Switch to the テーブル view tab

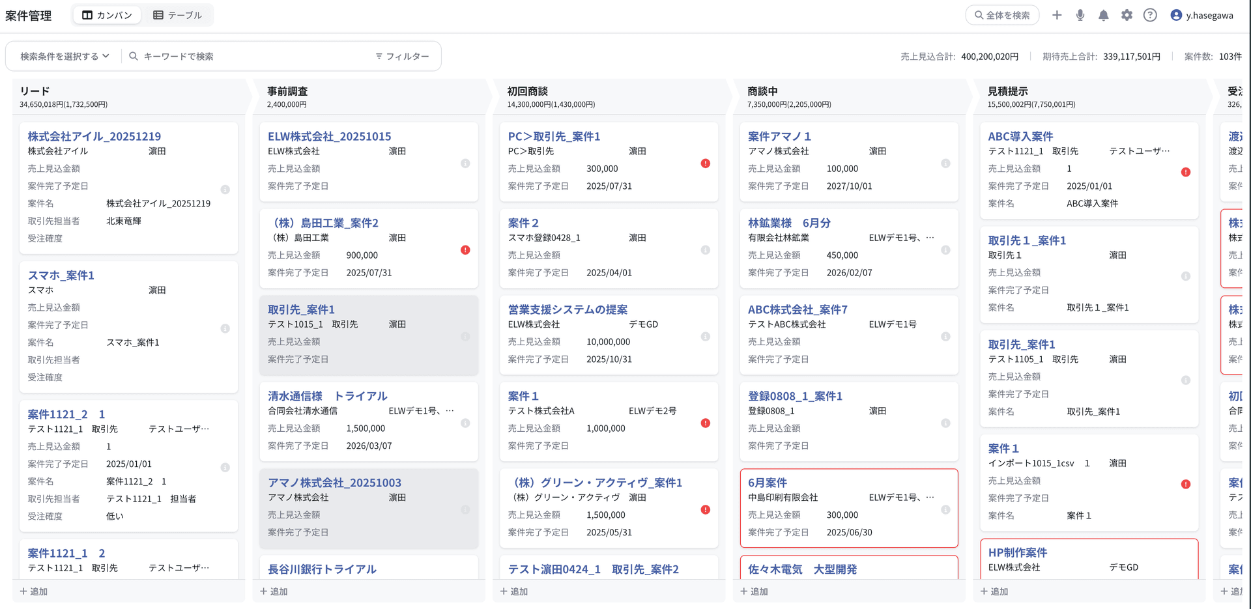pos(178,15)
